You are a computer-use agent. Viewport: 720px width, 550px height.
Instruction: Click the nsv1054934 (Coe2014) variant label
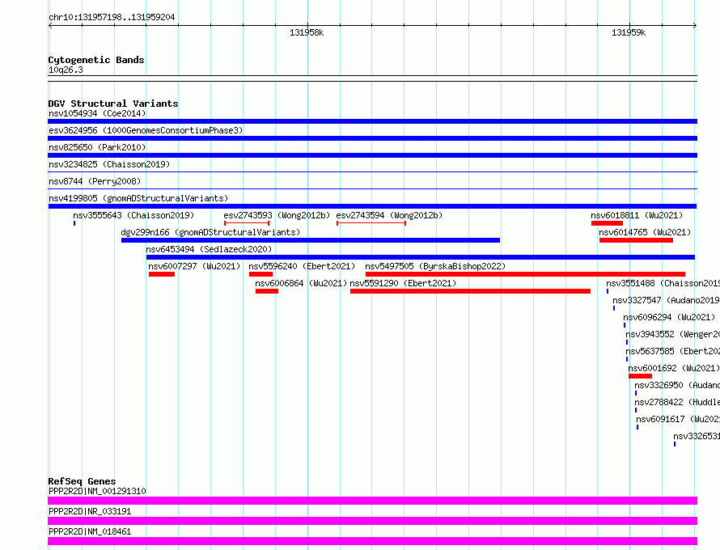click(x=97, y=113)
